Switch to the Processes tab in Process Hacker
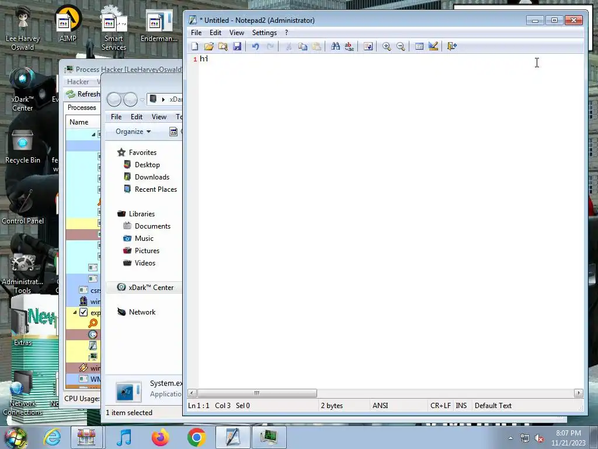 tap(82, 108)
